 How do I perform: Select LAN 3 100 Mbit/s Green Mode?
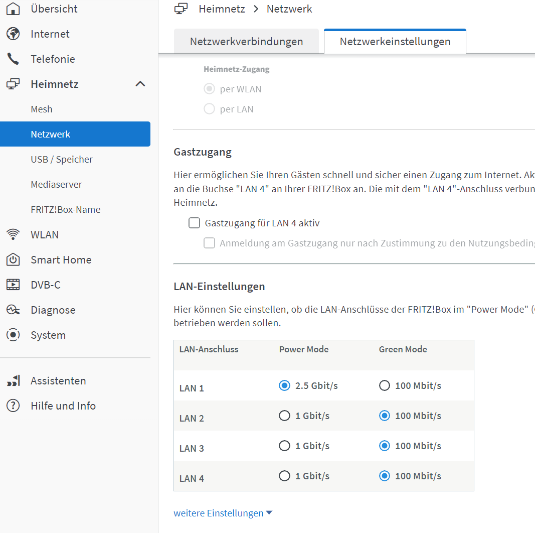385,446
